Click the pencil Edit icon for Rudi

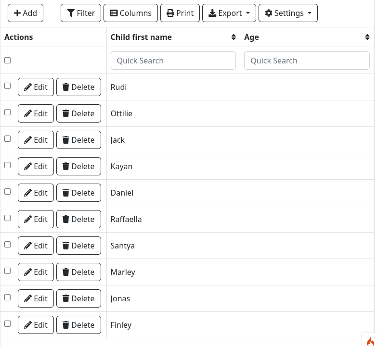28,87
